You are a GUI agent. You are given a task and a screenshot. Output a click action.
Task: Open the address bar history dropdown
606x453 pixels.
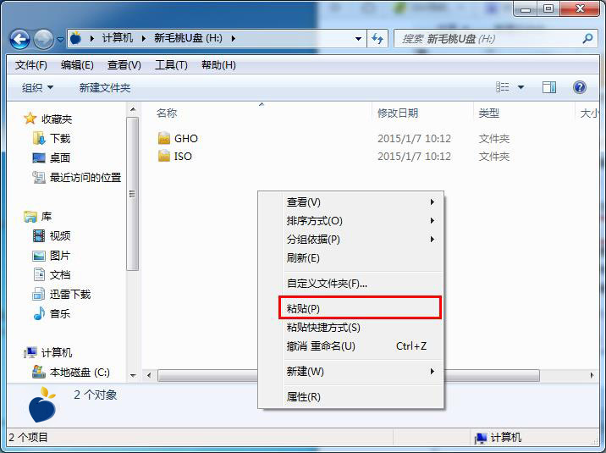coord(358,39)
